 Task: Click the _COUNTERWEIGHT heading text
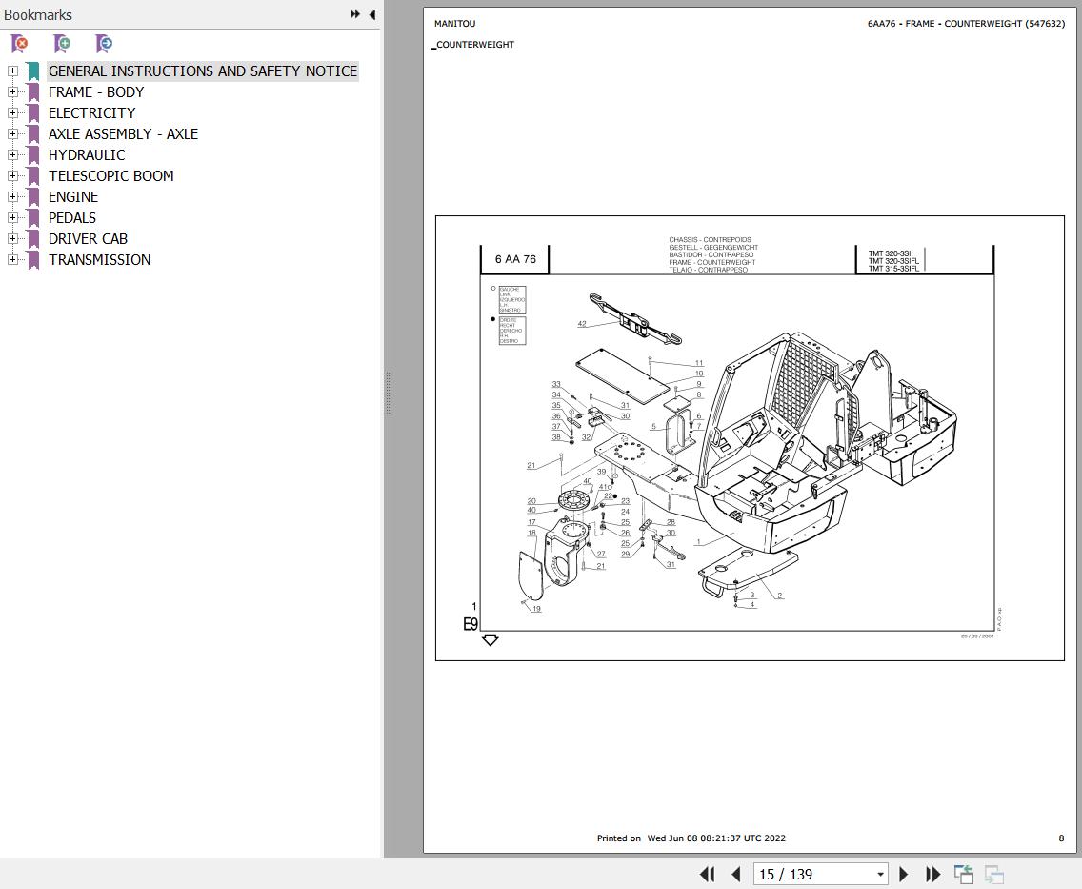coord(473,44)
